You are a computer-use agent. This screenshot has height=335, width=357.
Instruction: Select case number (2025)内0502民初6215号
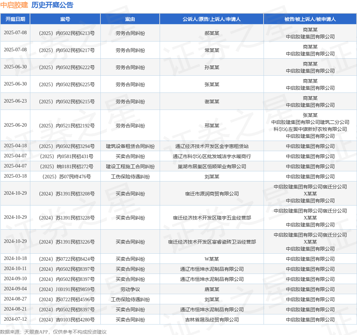(67, 102)
